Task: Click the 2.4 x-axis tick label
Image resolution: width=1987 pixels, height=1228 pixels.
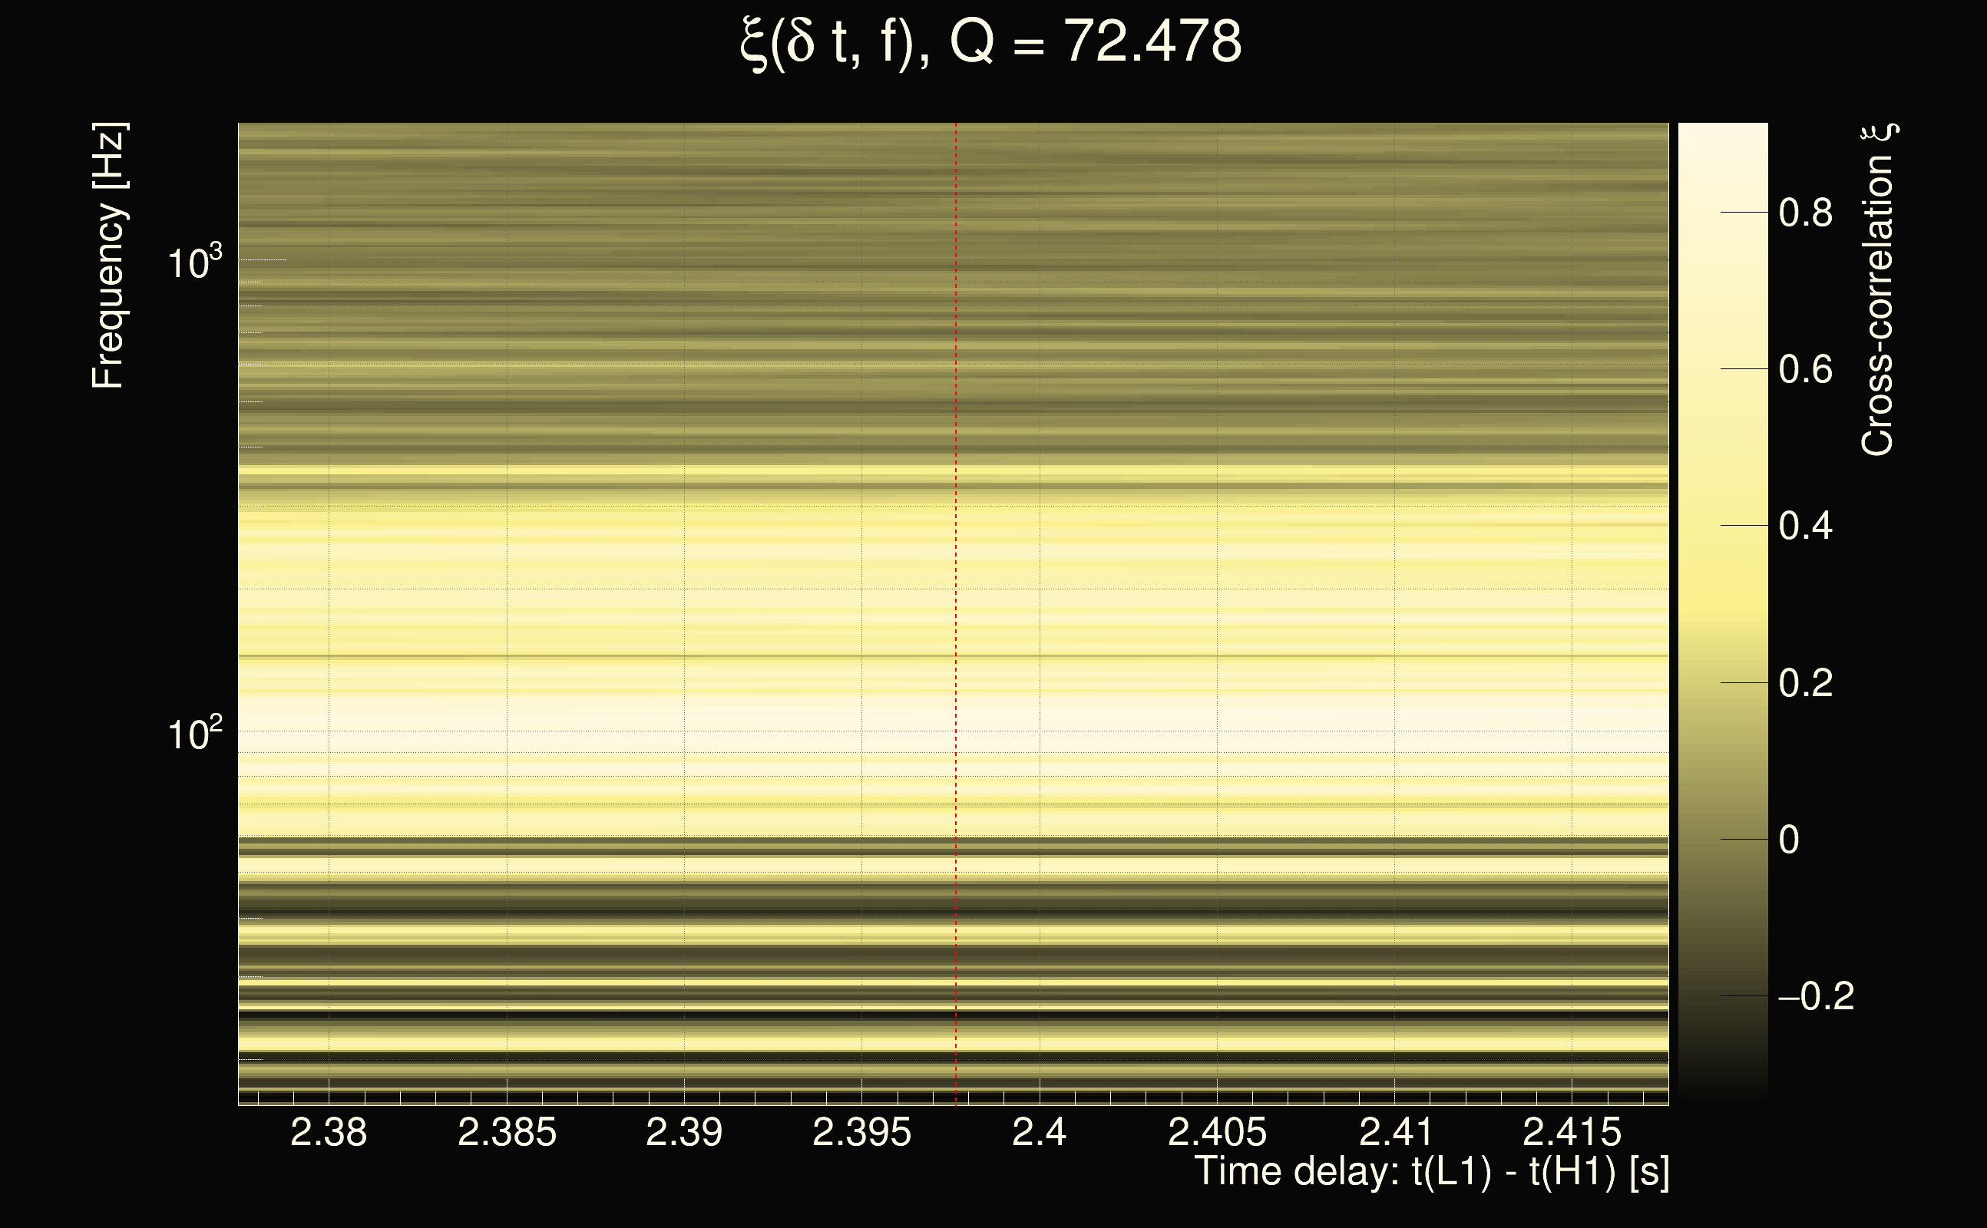Action: click(1039, 1132)
